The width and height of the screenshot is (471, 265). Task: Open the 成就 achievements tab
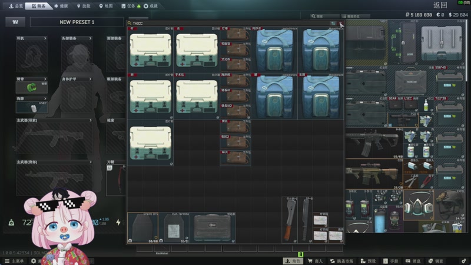151,6
